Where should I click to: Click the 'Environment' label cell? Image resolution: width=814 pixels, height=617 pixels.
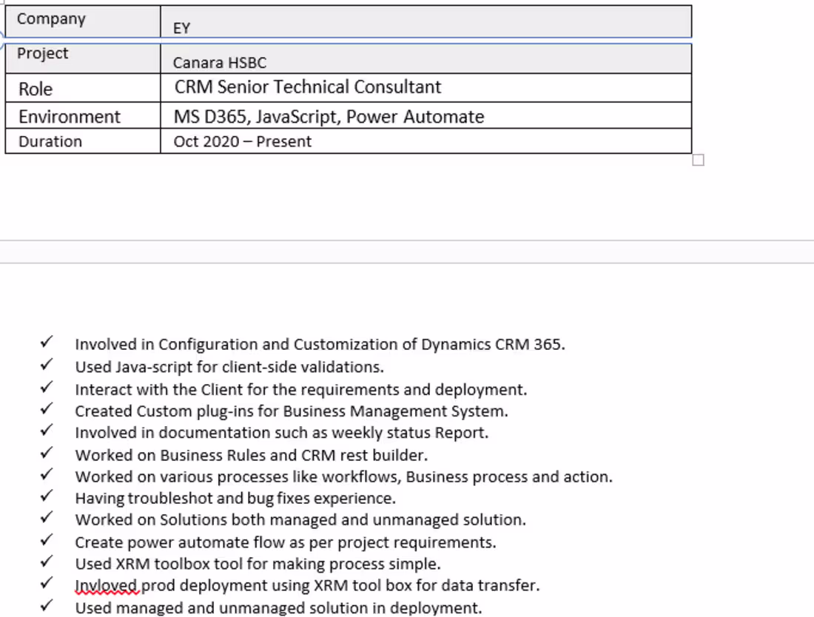(83, 115)
